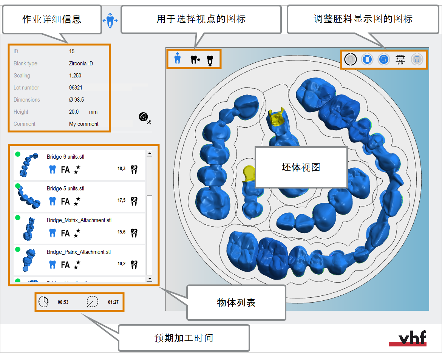The image size is (442, 357).
Task: Click blue tooth icon in Bridge_Patrix_Attachment row
Action: [53, 265]
